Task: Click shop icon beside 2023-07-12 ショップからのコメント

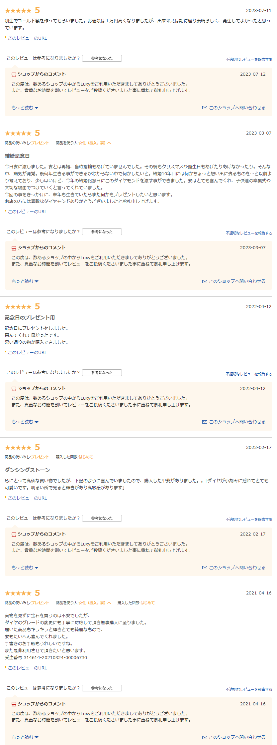Action: (x=14, y=74)
